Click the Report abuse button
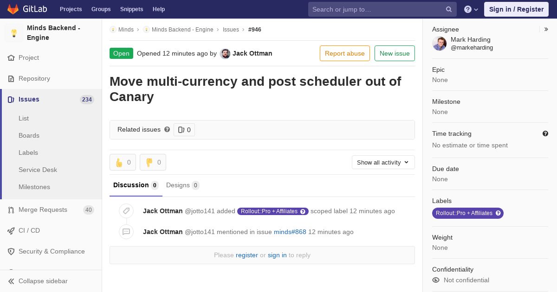The height and width of the screenshot is (292, 557). [345, 53]
